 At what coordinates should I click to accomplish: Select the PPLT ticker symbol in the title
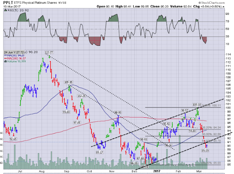(x=8, y=3)
